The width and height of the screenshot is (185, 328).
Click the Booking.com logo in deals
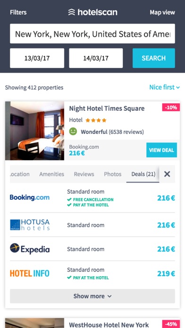click(30, 197)
